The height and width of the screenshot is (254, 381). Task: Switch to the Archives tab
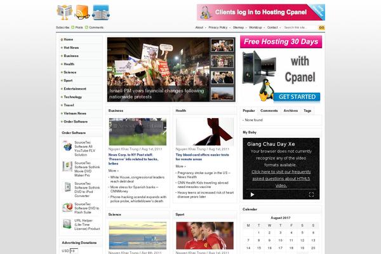click(291, 110)
